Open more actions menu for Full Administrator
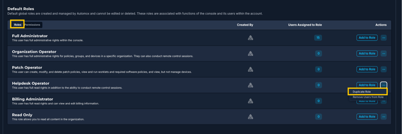402x134 pixels. coord(383,38)
